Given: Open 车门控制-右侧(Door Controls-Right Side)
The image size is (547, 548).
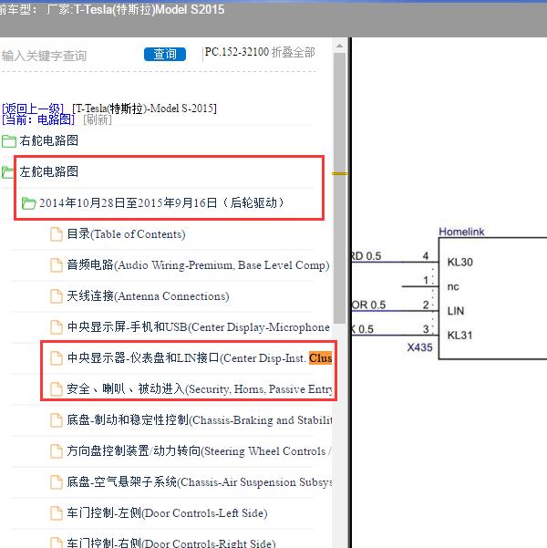Looking at the screenshot, I should pyautogui.click(x=170, y=543).
